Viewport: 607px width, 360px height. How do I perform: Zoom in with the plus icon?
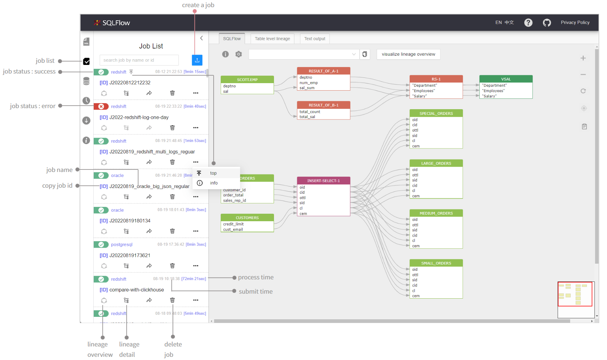pos(583,58)
